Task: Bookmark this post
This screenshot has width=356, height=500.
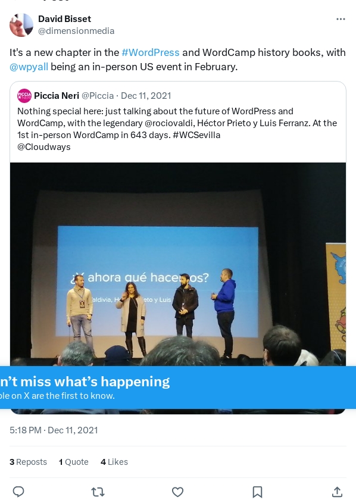Action: tap(257, 492)
